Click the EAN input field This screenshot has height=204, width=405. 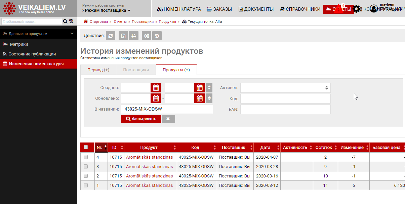pyautogui.click(x=285, y=110)
